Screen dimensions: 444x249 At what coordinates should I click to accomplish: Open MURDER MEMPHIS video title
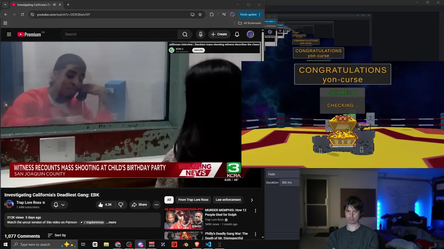coord(226,212)
